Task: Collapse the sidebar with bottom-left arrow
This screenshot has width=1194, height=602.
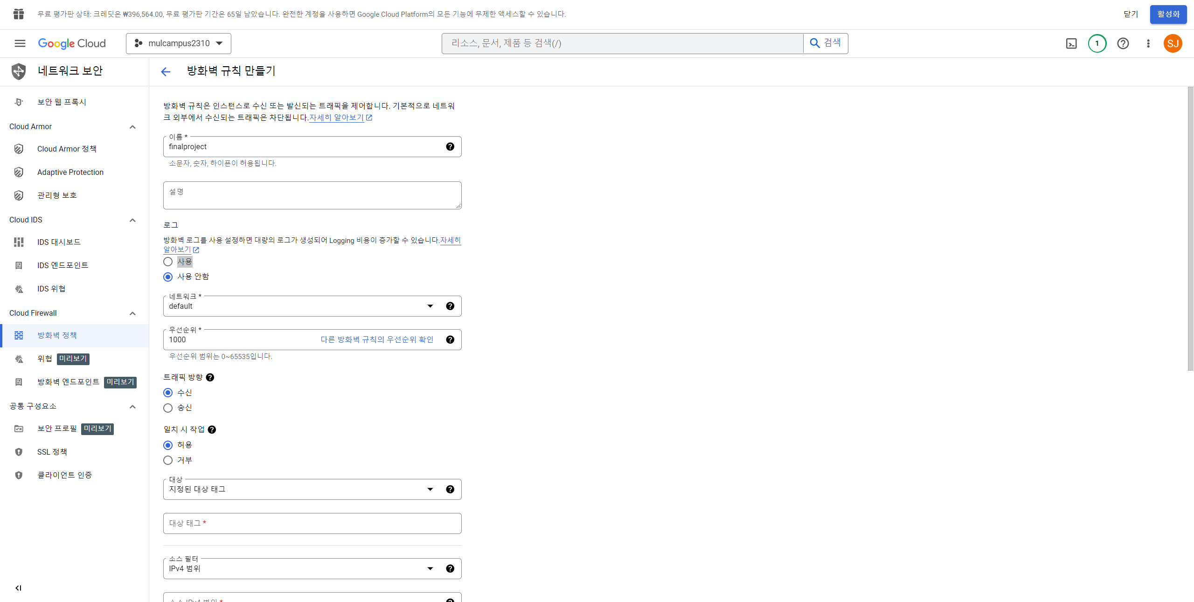Action: pos(18,588)
